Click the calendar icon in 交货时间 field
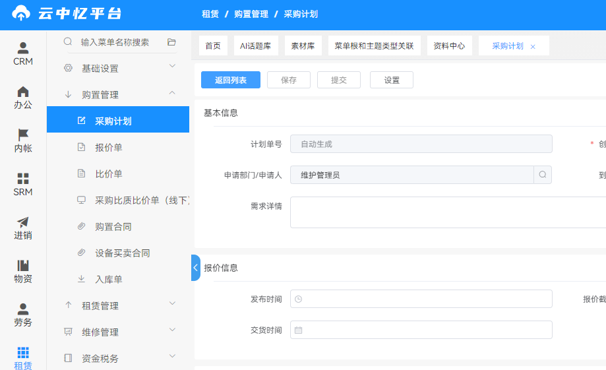This screenshot has height=370, width=606. pyautogui.click(x=298, y=330)
